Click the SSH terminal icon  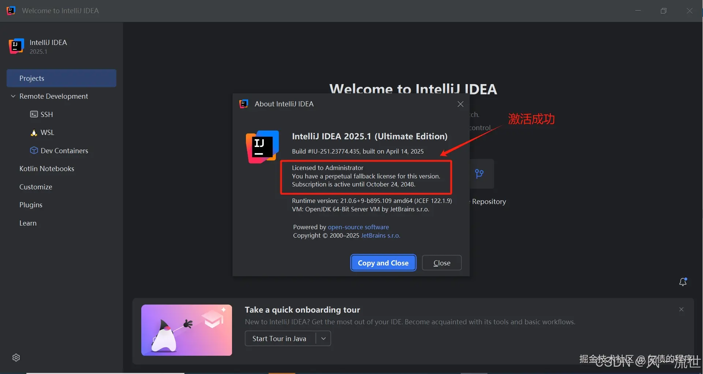pos(34,114)
